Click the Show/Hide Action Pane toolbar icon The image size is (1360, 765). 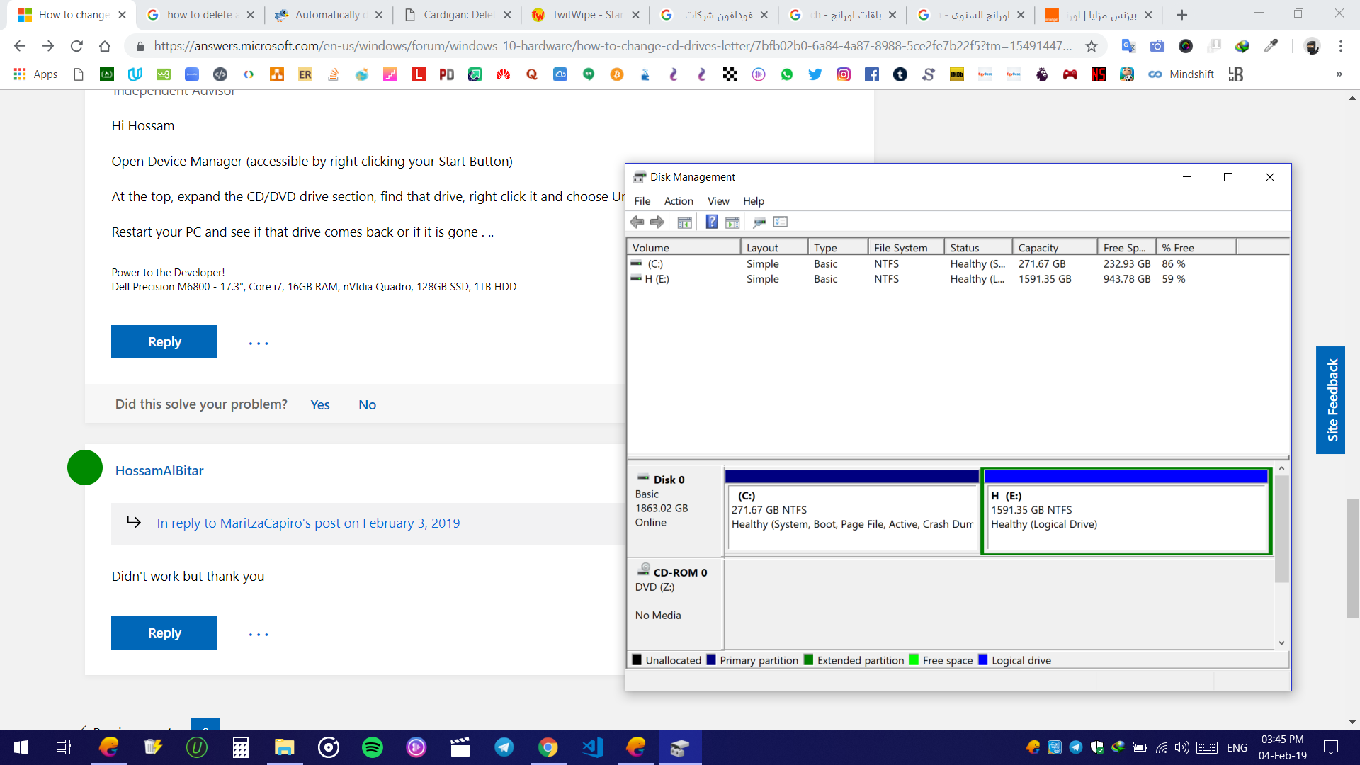[x=732, y=222]
